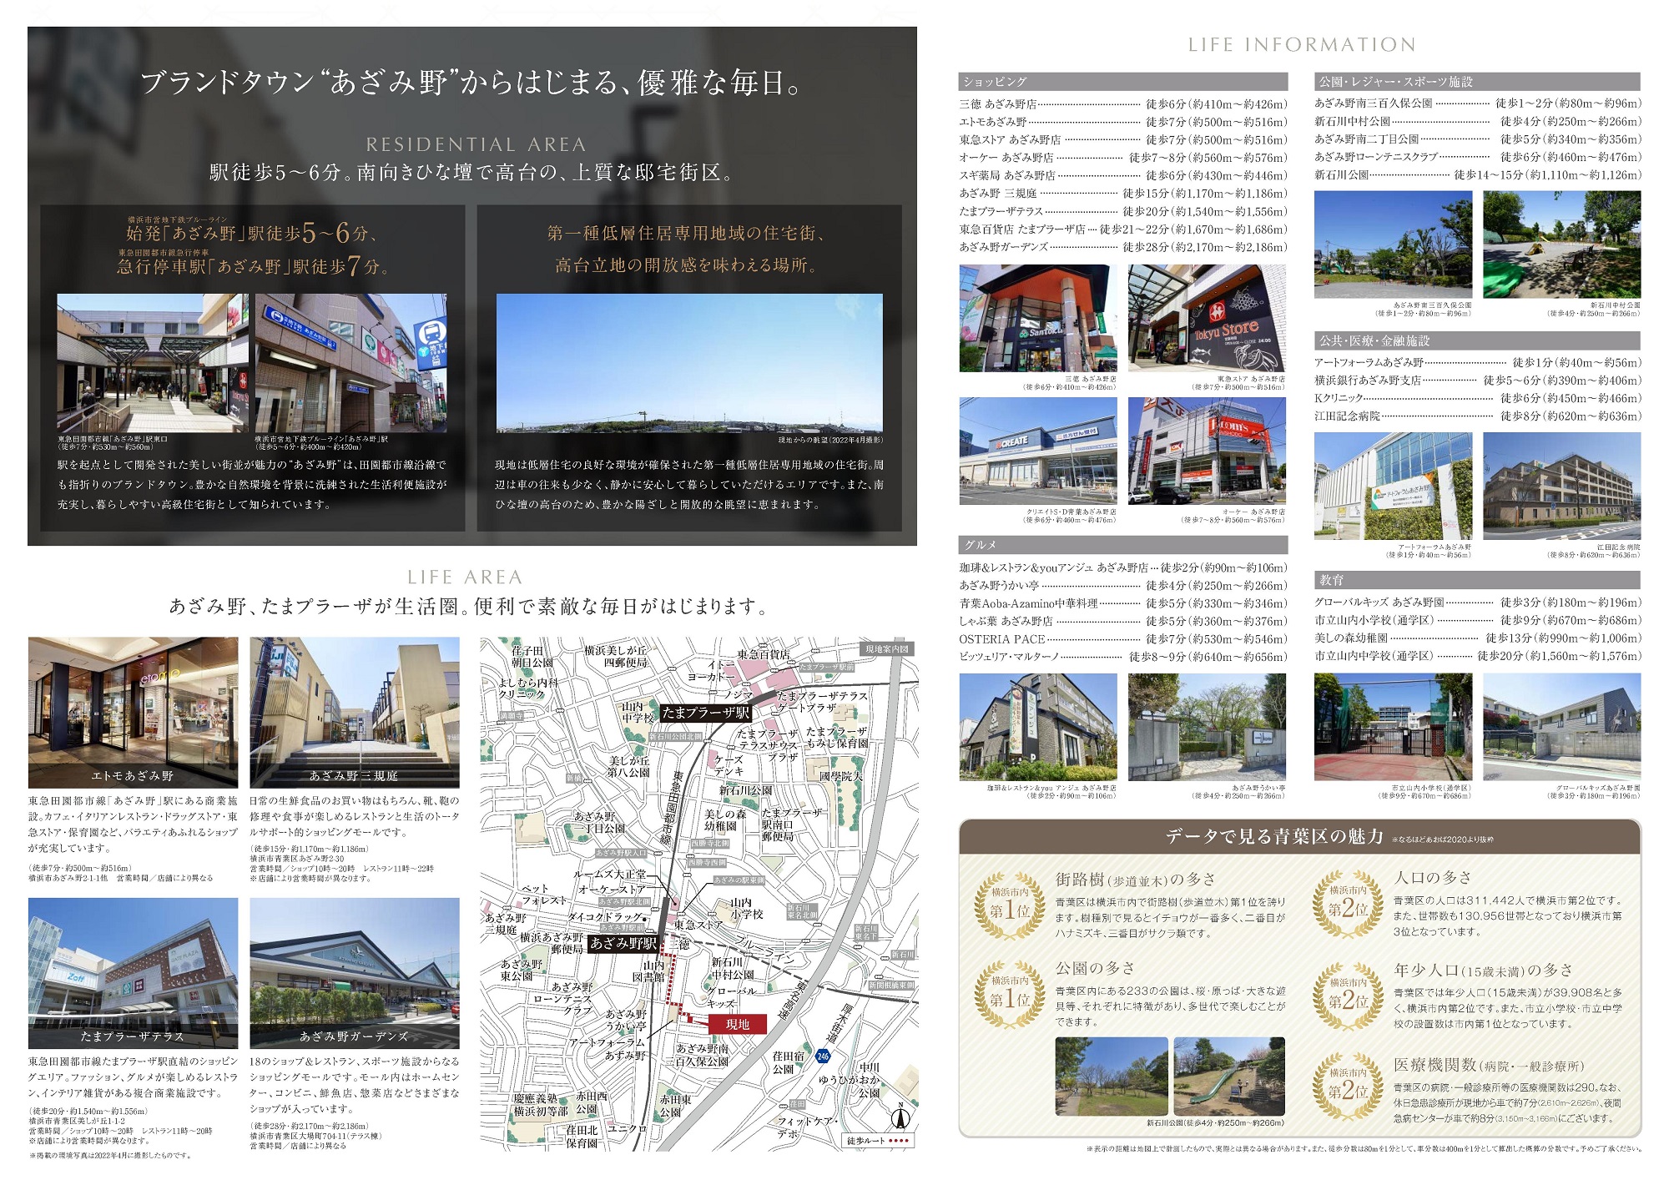The image size is (1669, 1180).
Task: Open the 珈琲&レストラン&youアンジュ photo
Action: (x=1038, y=727)
